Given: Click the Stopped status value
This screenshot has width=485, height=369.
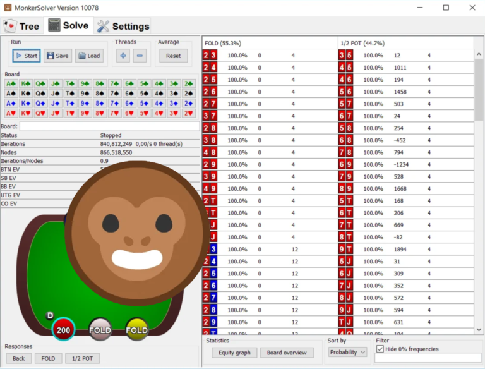Looking at the screenshot, I should pyautogui.click(x=111, y=135).
